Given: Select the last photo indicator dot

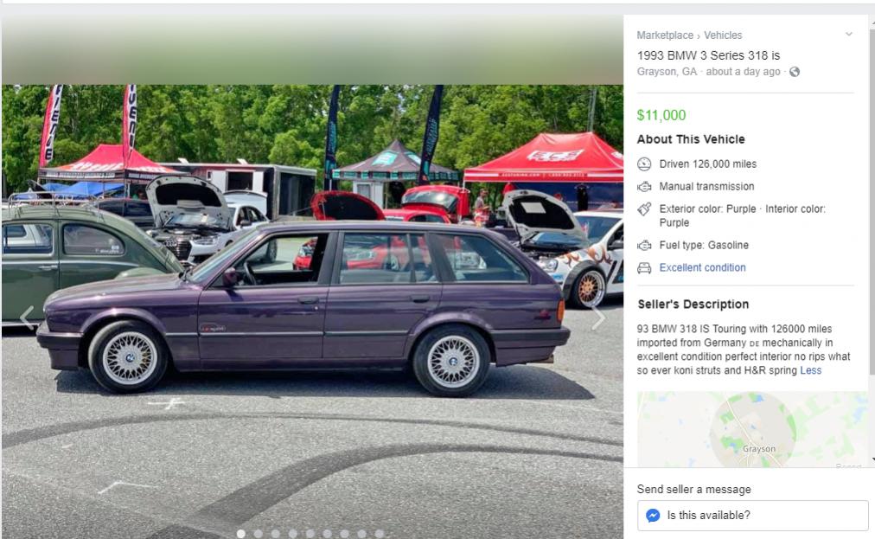Looking at the screenshot, I should [379, 534].
